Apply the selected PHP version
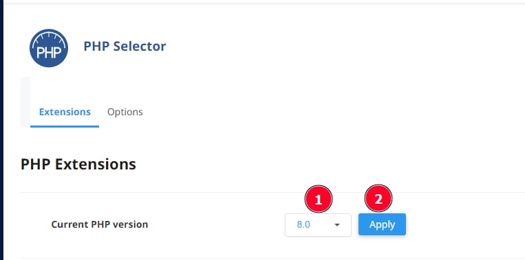The height and width of the screenshot is (260, 525). tap(382, 224)
